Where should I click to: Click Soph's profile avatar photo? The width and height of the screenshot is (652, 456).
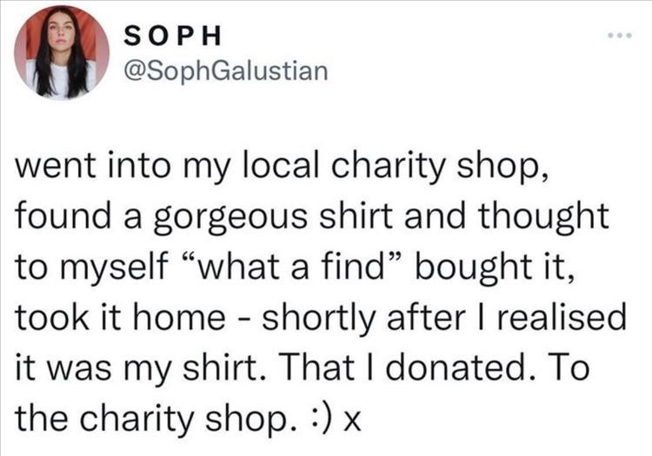(x=61, y=53)
